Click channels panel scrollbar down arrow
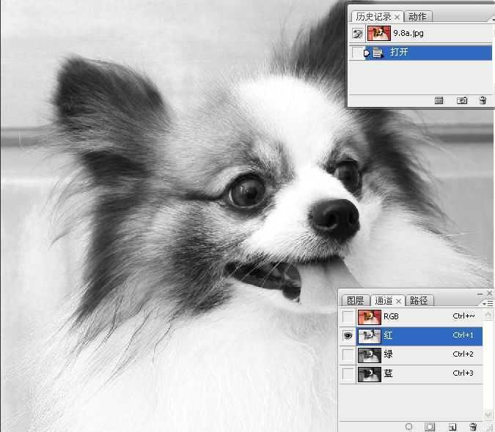The height and width of the screenshot is (432, 495). (488, 414)
